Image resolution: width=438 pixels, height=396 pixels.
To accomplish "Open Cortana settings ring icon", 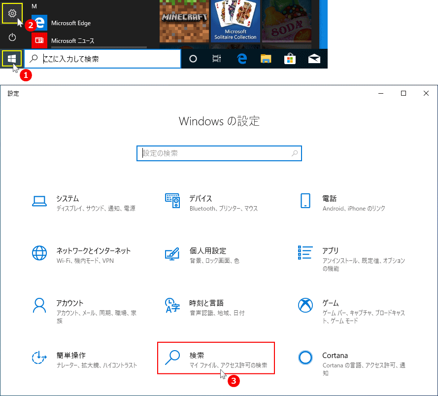I will 305,358.
